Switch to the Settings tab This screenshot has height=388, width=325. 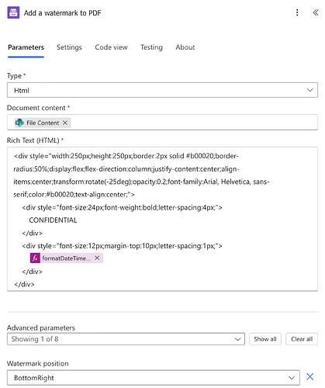69,47
